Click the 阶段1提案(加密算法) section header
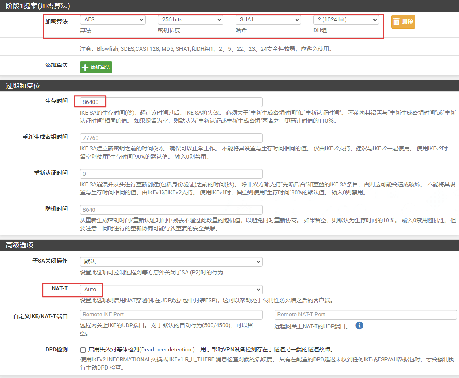Viewport: 459px width, 378px height. click(38, 6)
